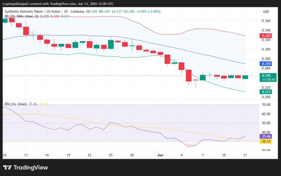Click the C0.245 close value in header

coord(129,12)
